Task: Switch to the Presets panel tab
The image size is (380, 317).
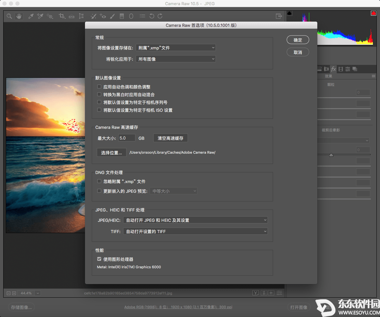Action: [348, 69]
